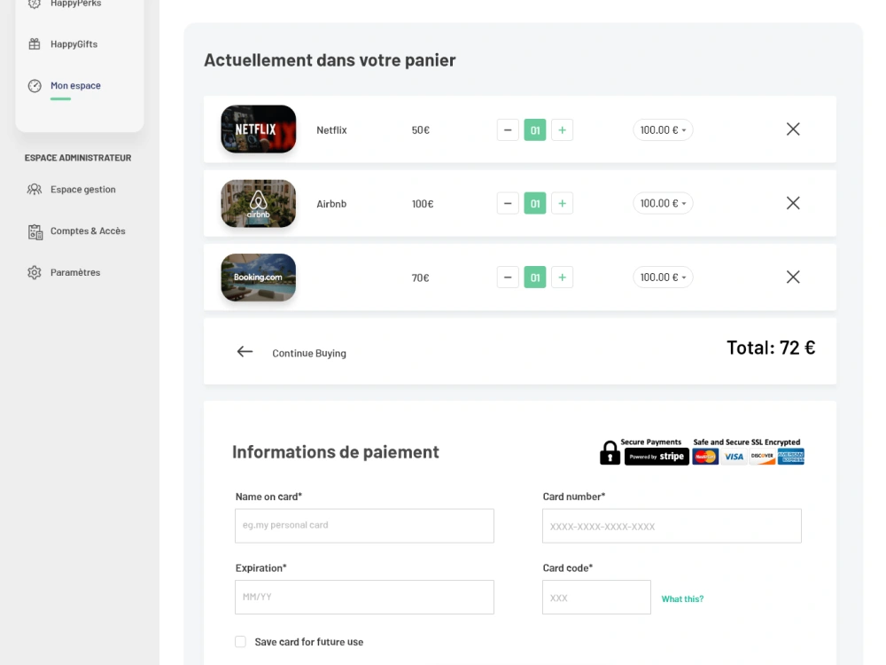Remove Netflix from the cart
886x665 pixels.
click(x=793, y=129)
